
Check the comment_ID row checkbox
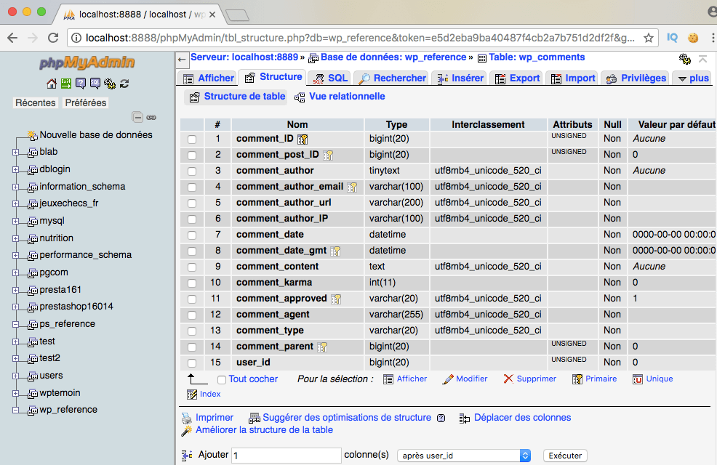pos(192,139)
